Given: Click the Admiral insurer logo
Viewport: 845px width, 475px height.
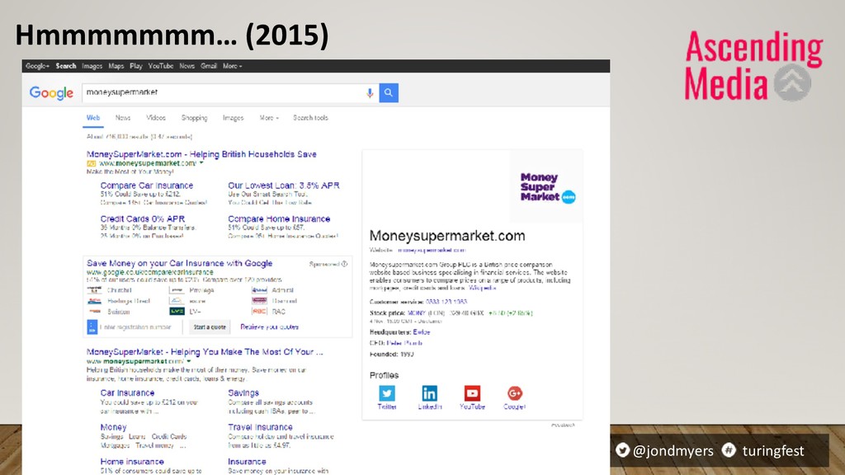Looking at the screenshot, I should click(x=259, y=290).
